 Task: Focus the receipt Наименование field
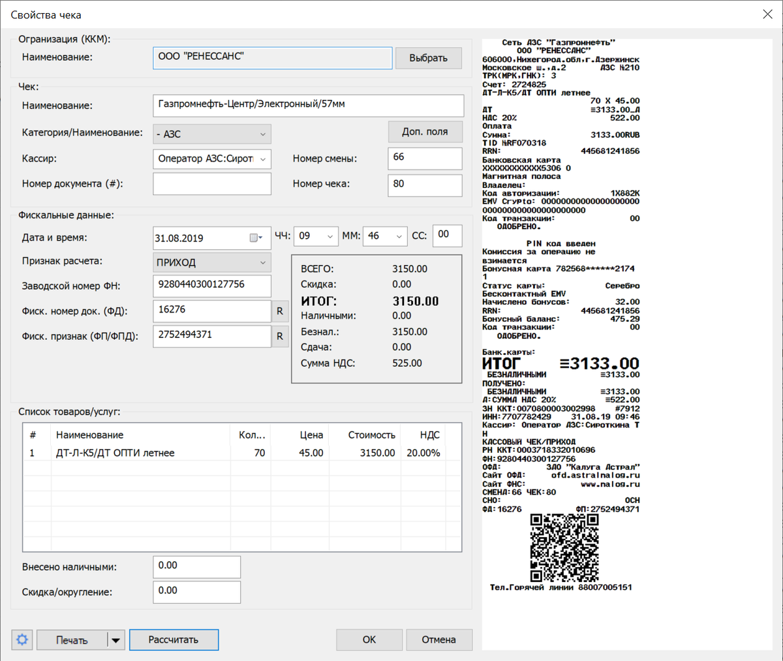(309, 105)
